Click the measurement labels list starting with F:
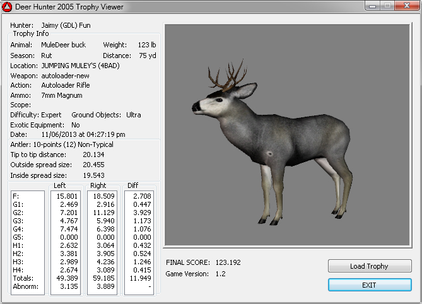Screen dimensions: 422x304 point(27,242)
